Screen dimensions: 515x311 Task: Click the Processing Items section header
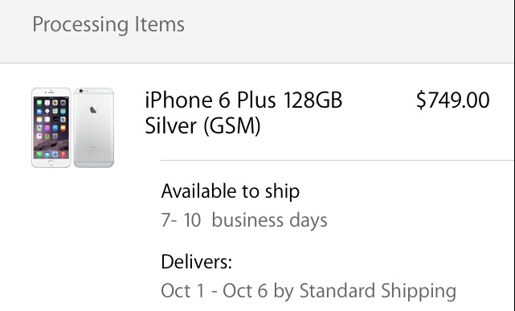click(108, 25)
